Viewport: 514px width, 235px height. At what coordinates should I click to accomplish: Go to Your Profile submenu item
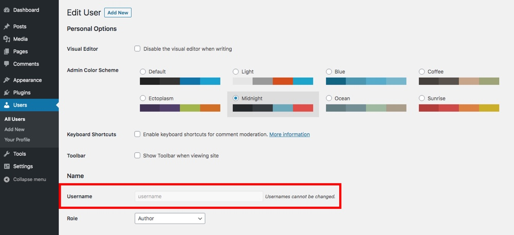(x=17, y=140)
